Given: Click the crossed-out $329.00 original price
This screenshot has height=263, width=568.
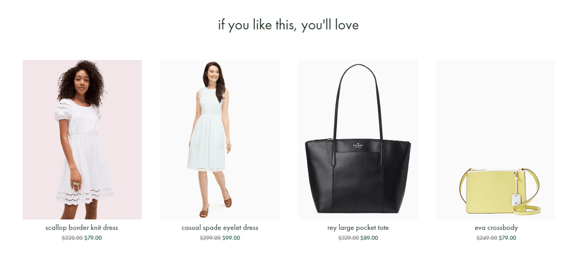Looking at the screenshot, I should tap(348, 238).
